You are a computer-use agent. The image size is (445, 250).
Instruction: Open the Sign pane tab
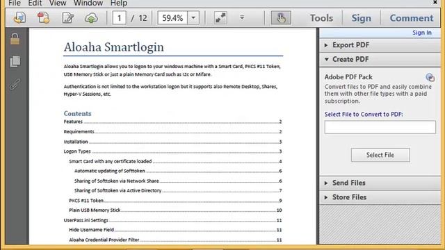click(x=361, y=18)
